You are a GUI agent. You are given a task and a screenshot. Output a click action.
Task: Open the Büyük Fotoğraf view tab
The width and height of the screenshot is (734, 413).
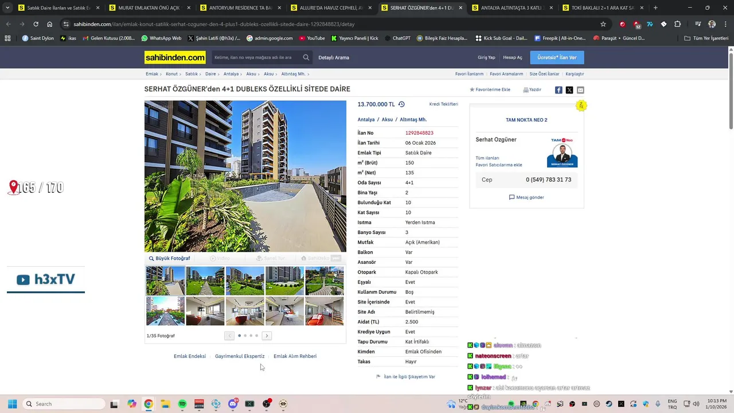click(169, 258)
